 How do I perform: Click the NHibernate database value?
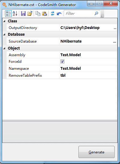[x=71, y=41]
